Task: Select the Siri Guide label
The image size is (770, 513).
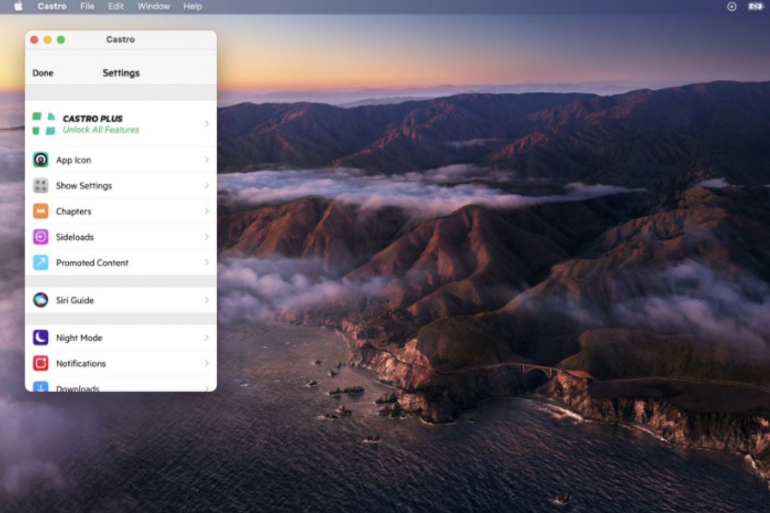Action: coord(75,301)
